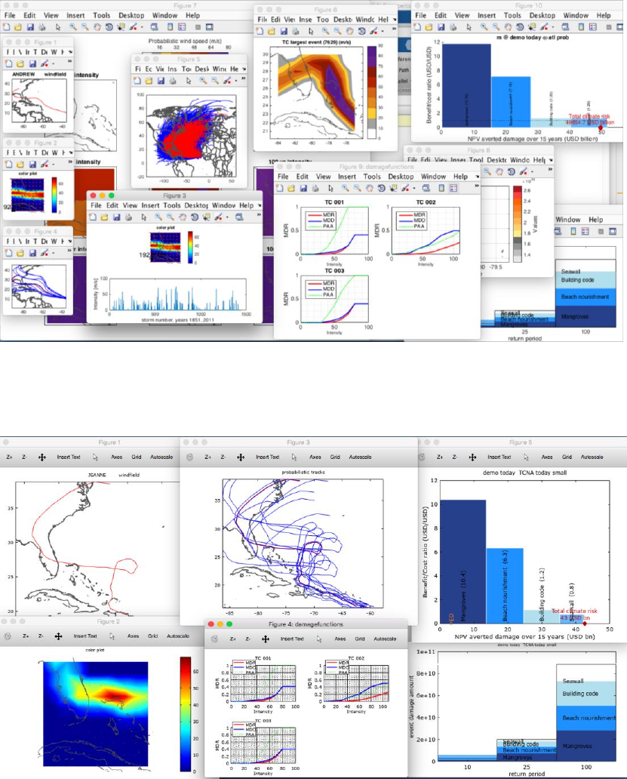627x779 pixels.
Task: Select Rotate 3D tool in Figure 6
Action: [x=361, y=31]
